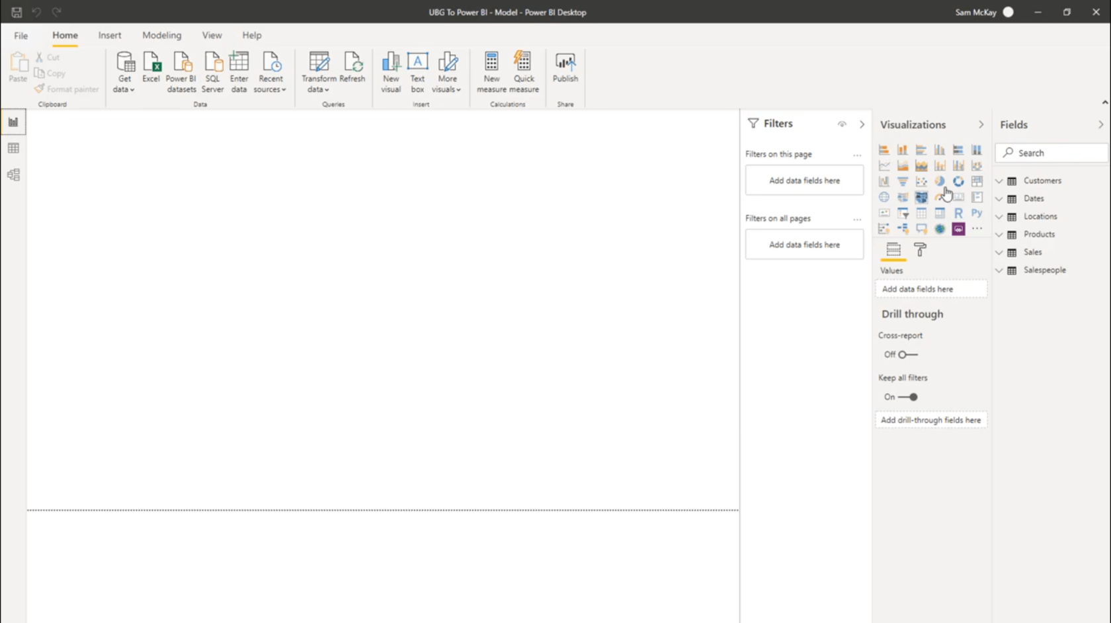
Task: Open the Get data dropdown
Action: click(124, 72)
